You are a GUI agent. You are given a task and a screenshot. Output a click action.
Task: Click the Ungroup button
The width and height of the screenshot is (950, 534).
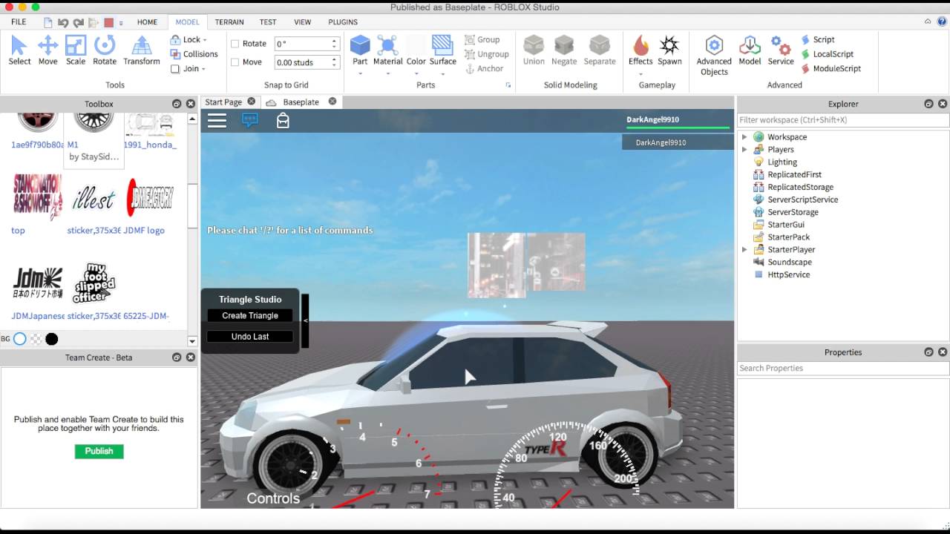[487, 54]
